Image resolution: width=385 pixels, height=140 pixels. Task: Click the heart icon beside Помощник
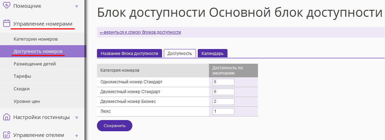tap(6, 5)
